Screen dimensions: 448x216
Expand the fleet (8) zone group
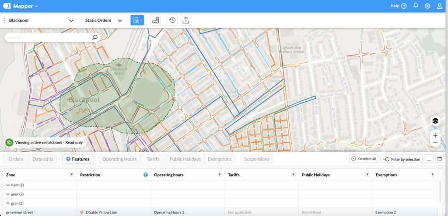pos(8,185)
